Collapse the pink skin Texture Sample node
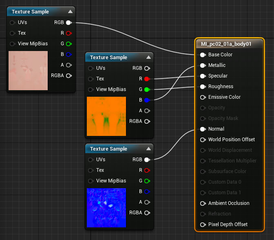 (x=70, y=11)
